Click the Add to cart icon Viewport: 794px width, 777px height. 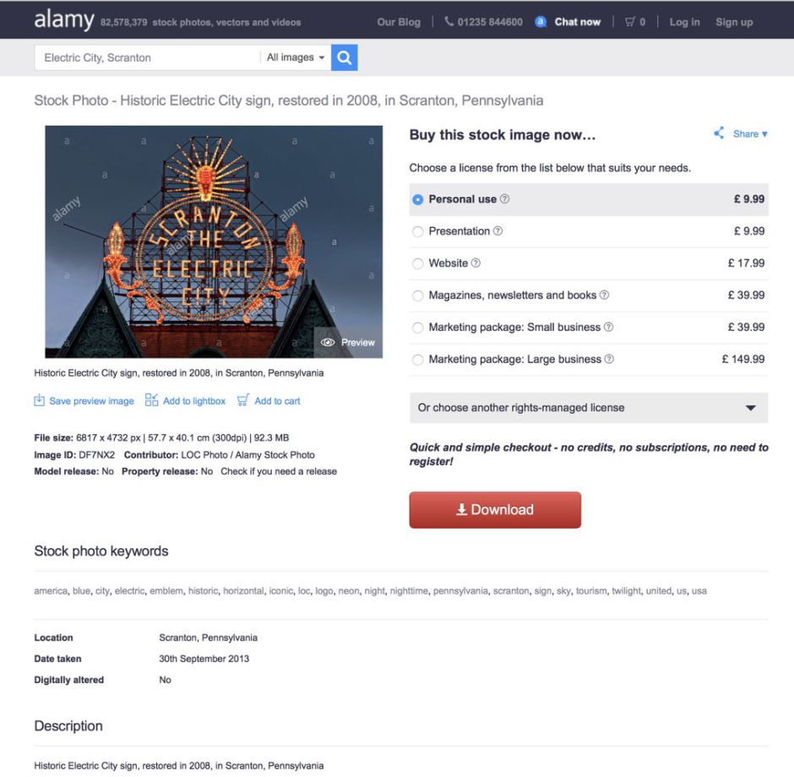pos(243,400)
